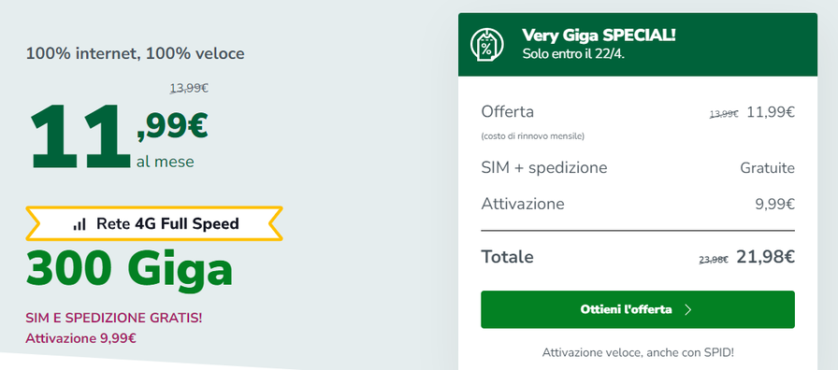Click the Offerta row label
The image size is (838, 370).
(x=507, y=112)
